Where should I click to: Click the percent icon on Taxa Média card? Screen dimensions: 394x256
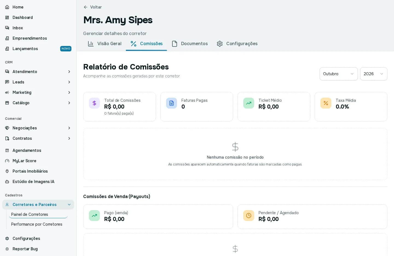tap(326, 103)
